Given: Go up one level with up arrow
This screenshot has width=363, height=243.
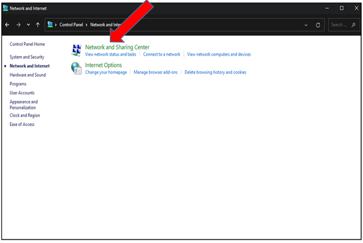Looking at the screenshot, I should point(38,25).
